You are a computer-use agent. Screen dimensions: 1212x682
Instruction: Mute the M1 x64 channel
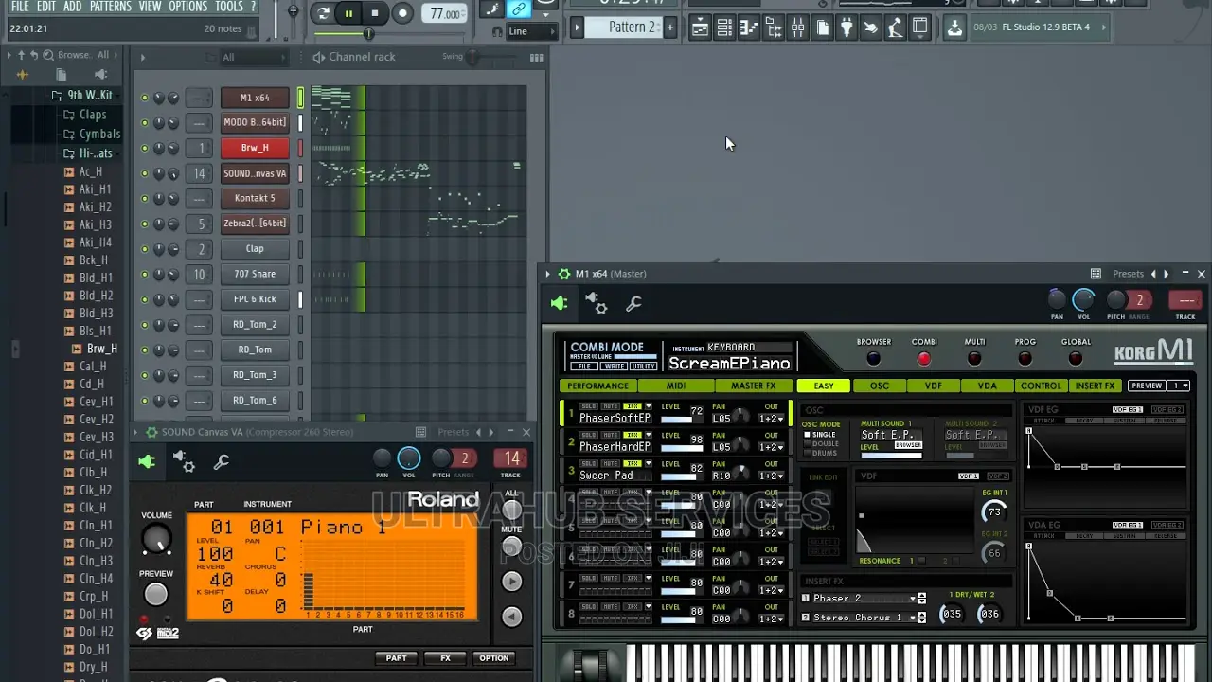pyautogui.click(x=145, y=98)
